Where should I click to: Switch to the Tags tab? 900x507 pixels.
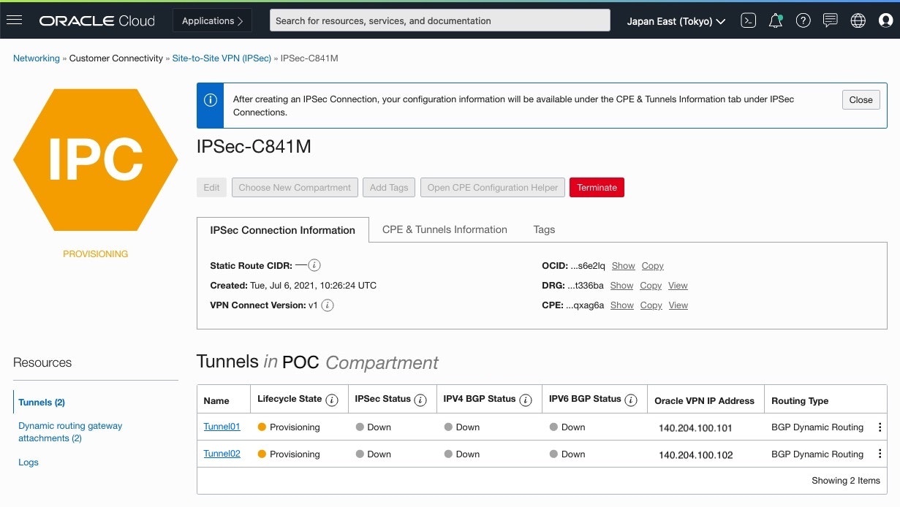coord(544,229)
